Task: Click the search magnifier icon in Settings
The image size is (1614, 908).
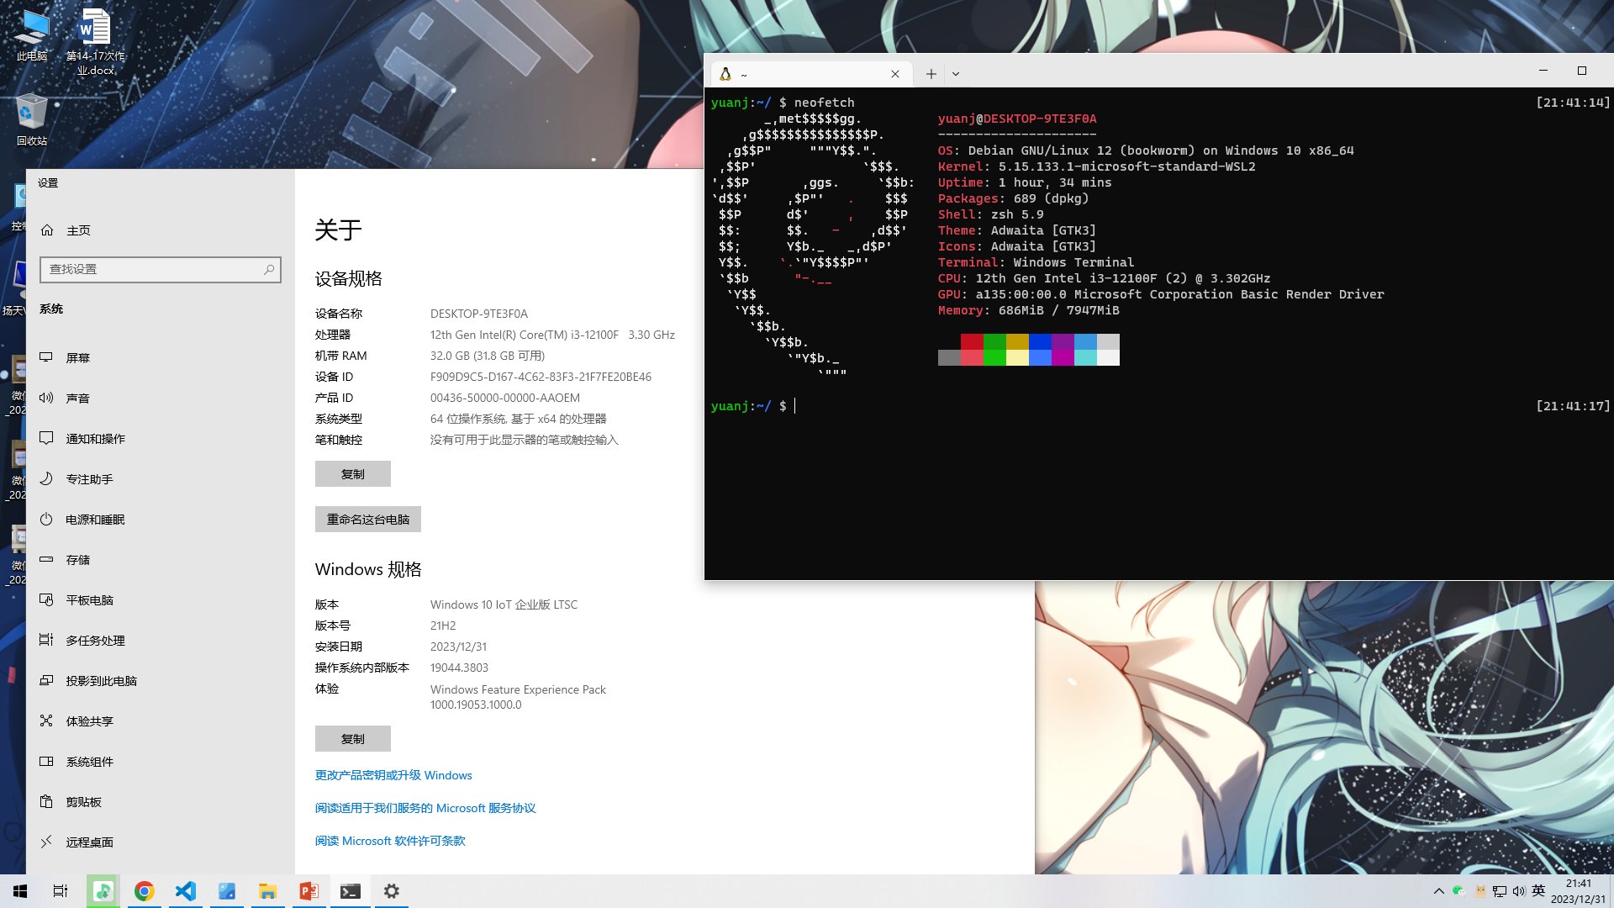Action: click(x=269, y=269)
